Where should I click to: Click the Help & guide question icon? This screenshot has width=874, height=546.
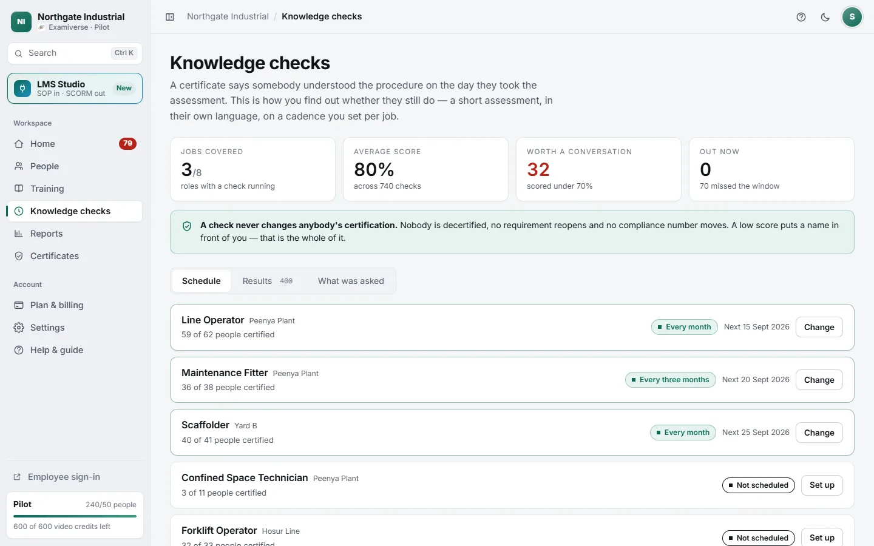(19, 350)
